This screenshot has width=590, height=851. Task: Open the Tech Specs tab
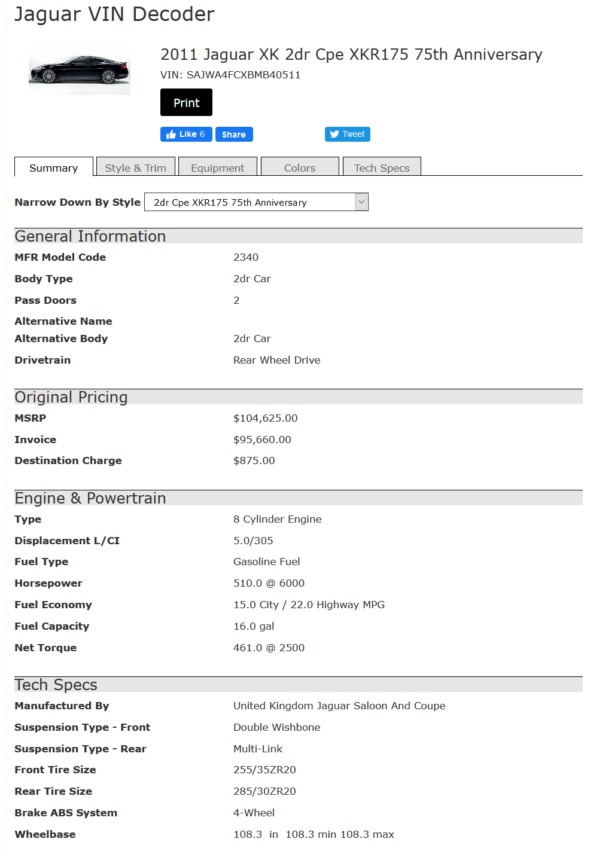[x=382, y=167]
